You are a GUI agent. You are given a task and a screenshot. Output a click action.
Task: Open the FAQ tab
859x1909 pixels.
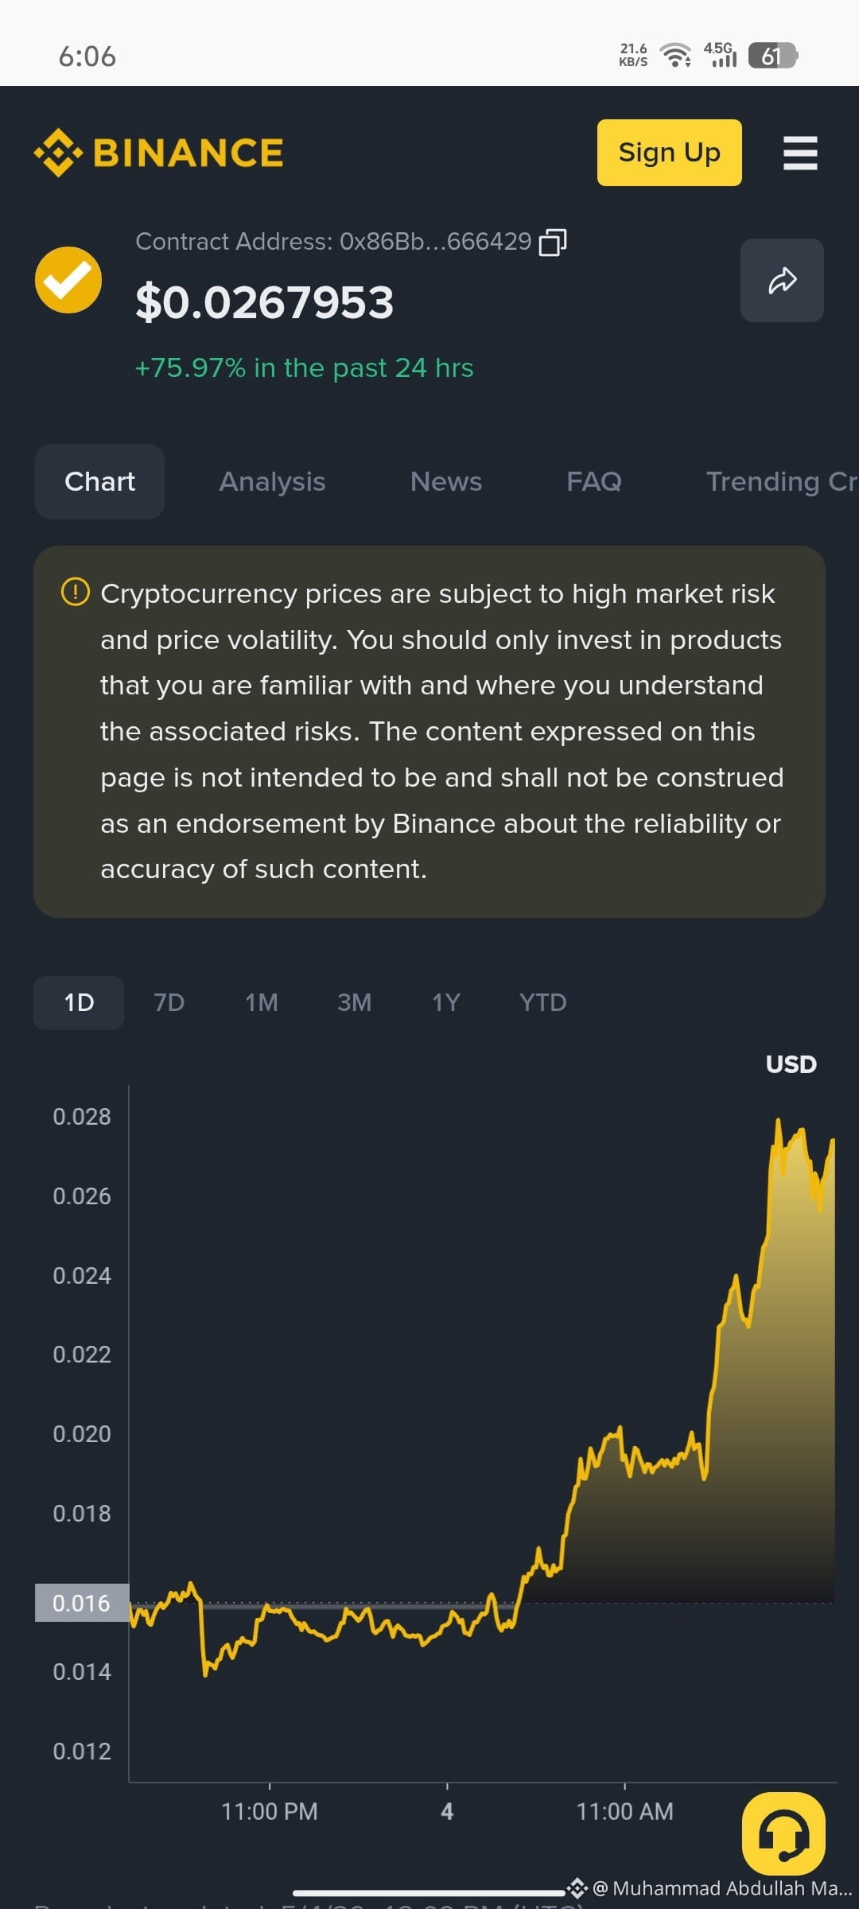click(594, 481)
